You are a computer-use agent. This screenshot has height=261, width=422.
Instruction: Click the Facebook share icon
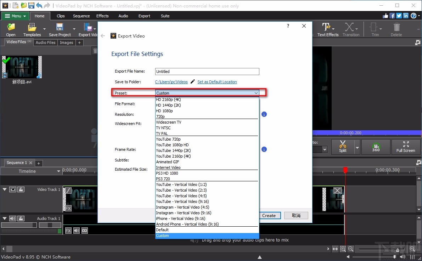coord(392,16)
